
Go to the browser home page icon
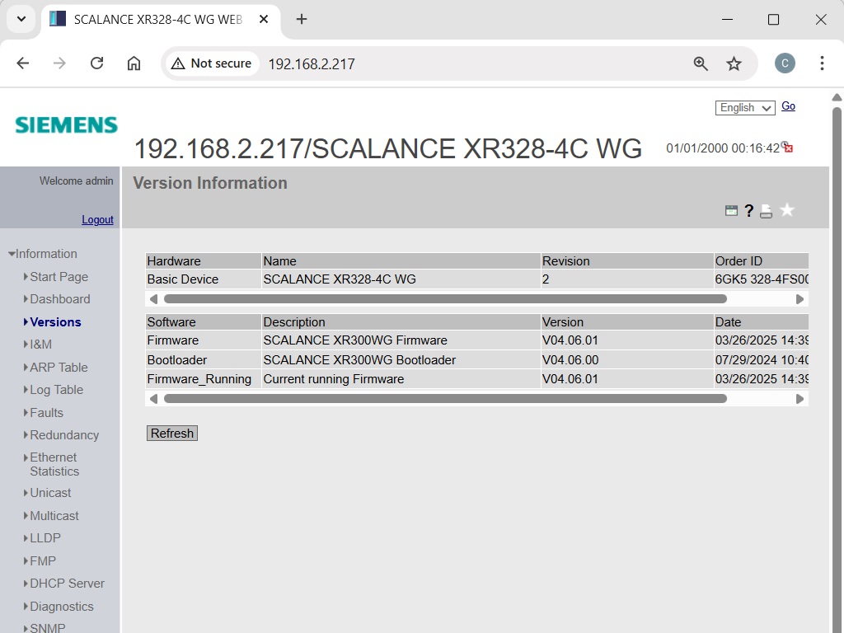point(134,63)
